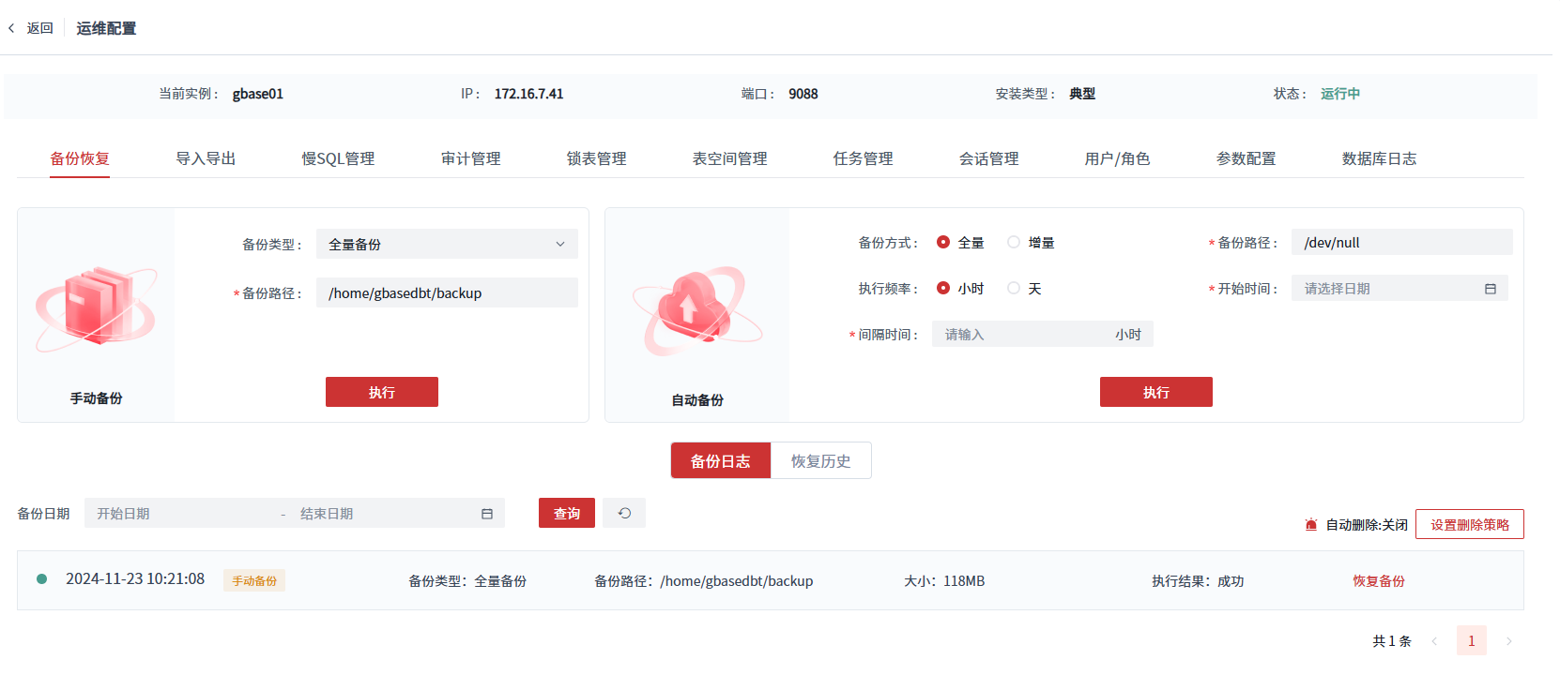Click the 间隔时间 input field
Viewport: 1560px width, 690px height.
pyautogui.click(x=1023, y=335)
